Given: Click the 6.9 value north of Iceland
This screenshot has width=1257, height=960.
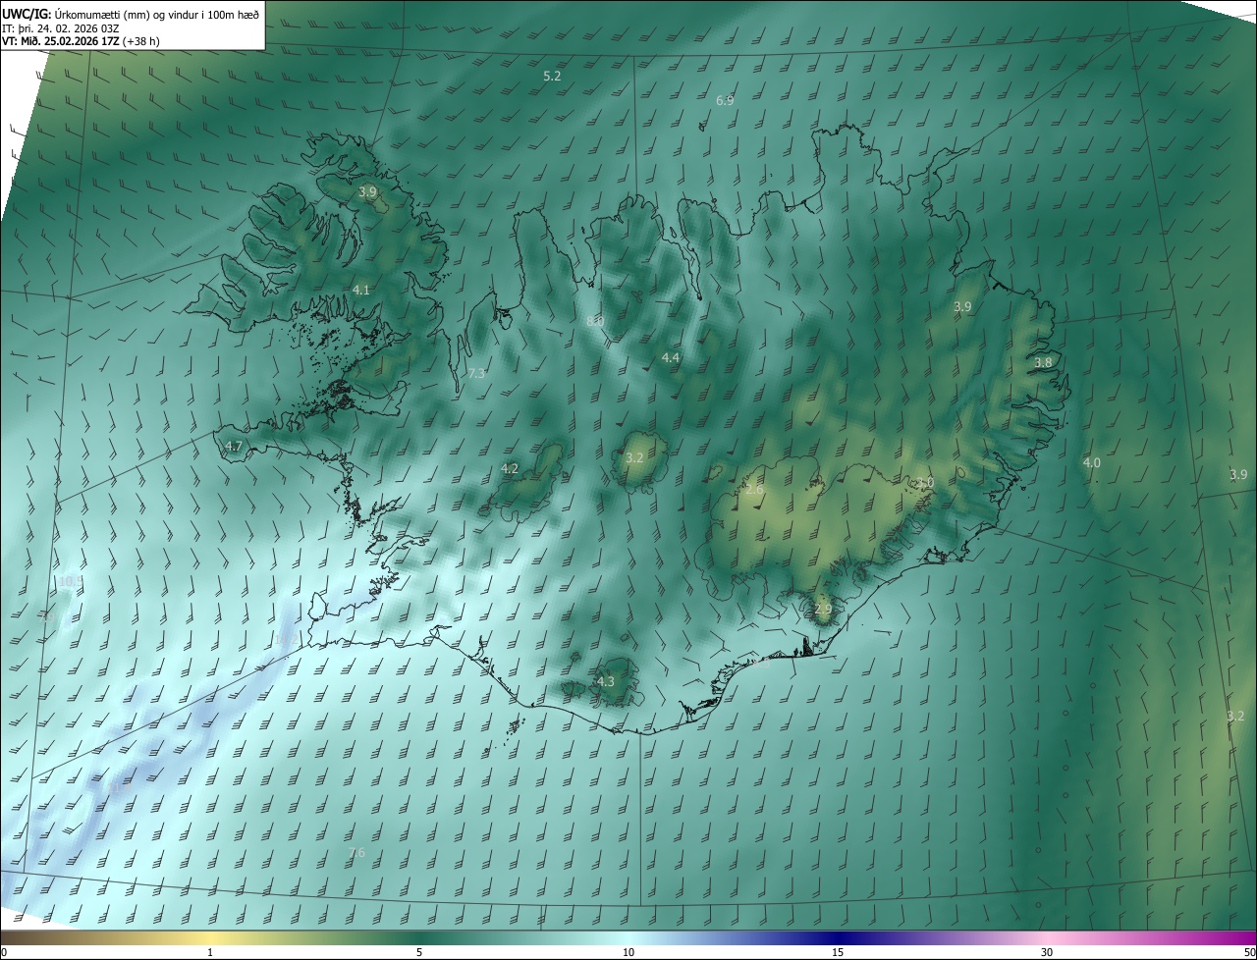Looking at the screenshot, I should pyautogui.click(x=725, y=100).
